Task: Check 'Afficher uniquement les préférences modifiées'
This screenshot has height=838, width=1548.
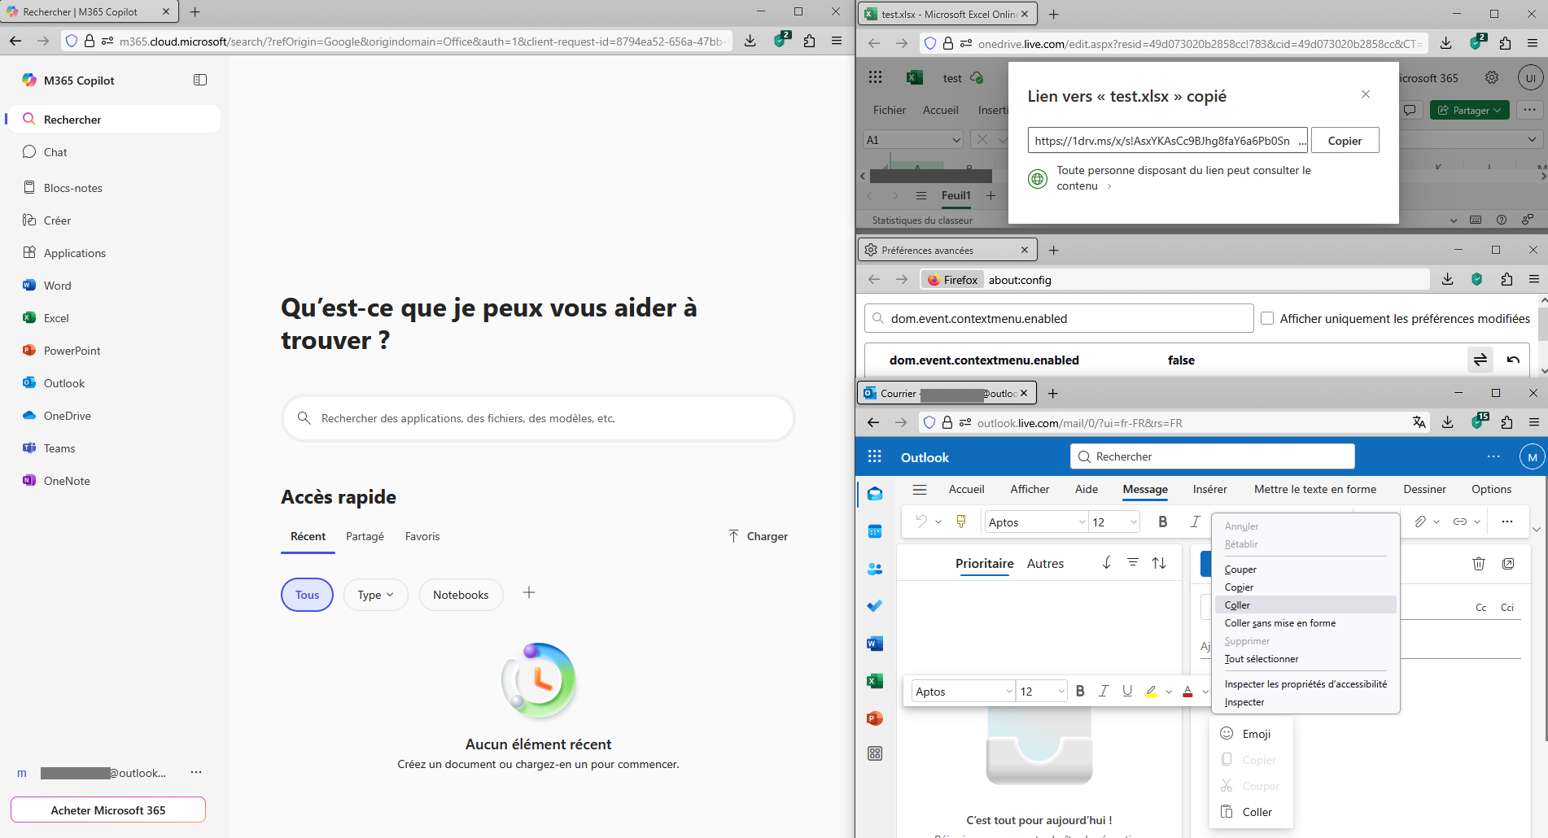Action: (1267, 319)
